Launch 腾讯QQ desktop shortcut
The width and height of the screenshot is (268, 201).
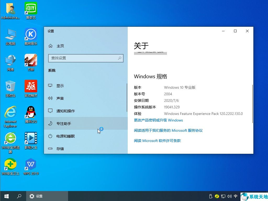31,115
